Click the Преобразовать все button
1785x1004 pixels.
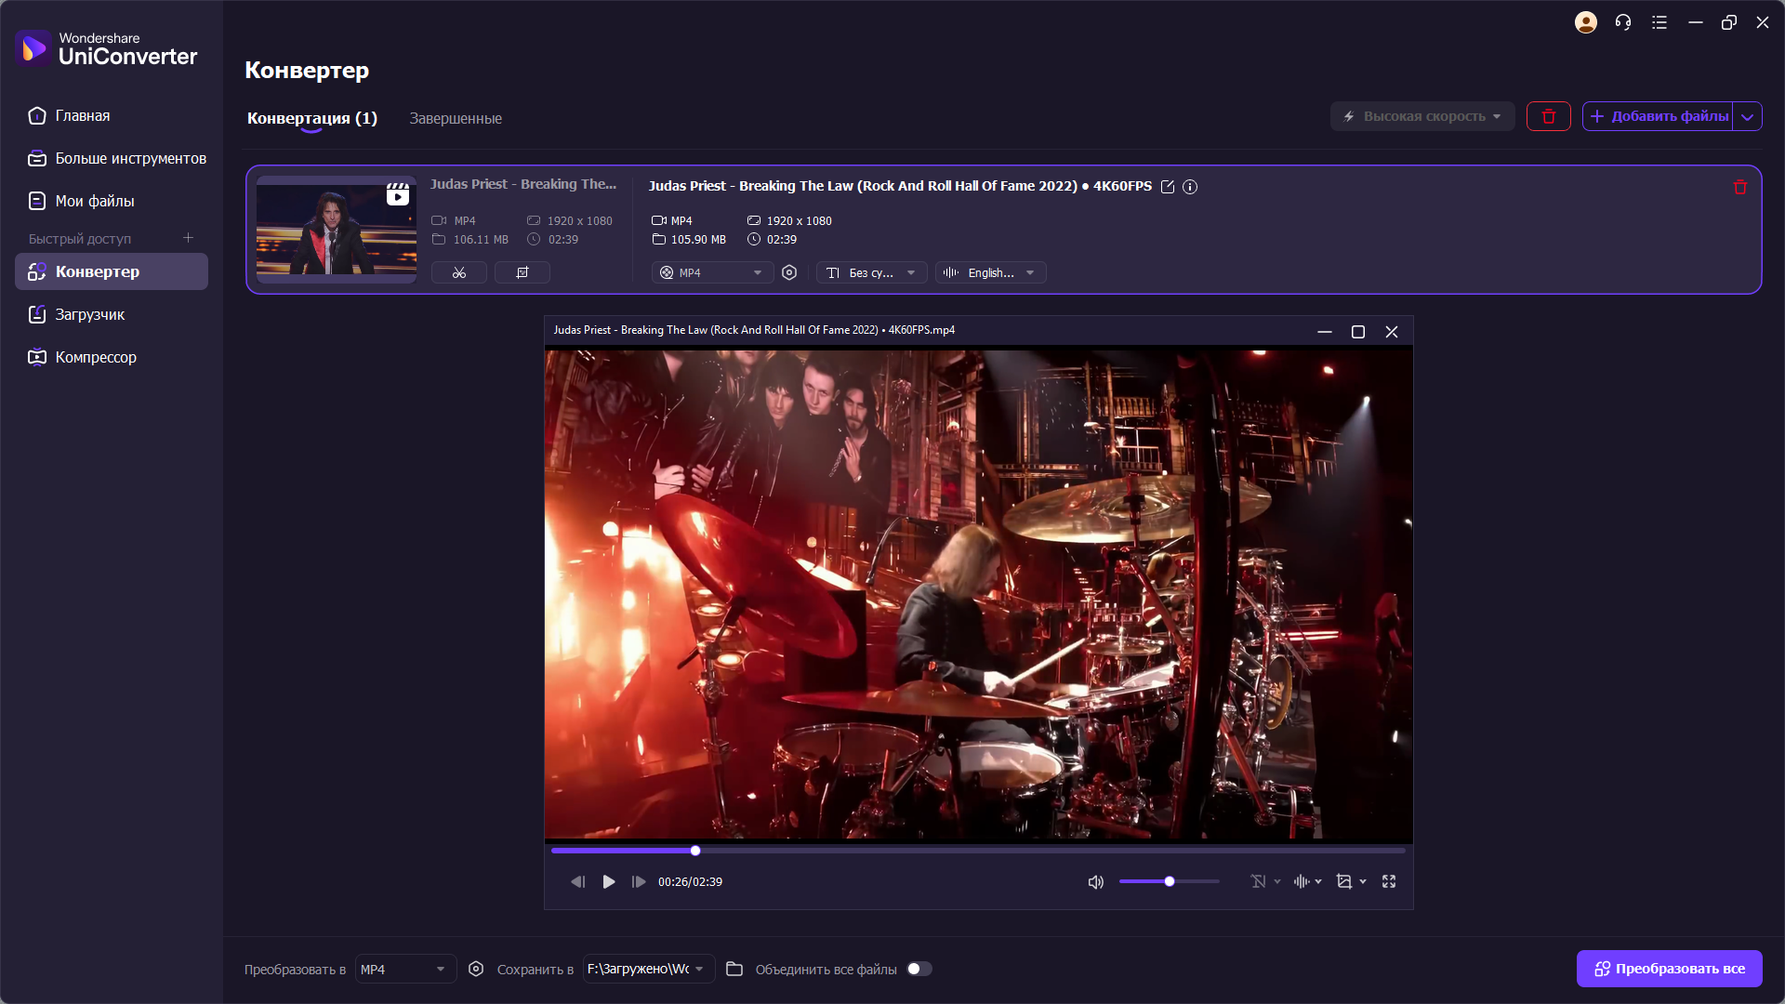tap(1670, 969)
